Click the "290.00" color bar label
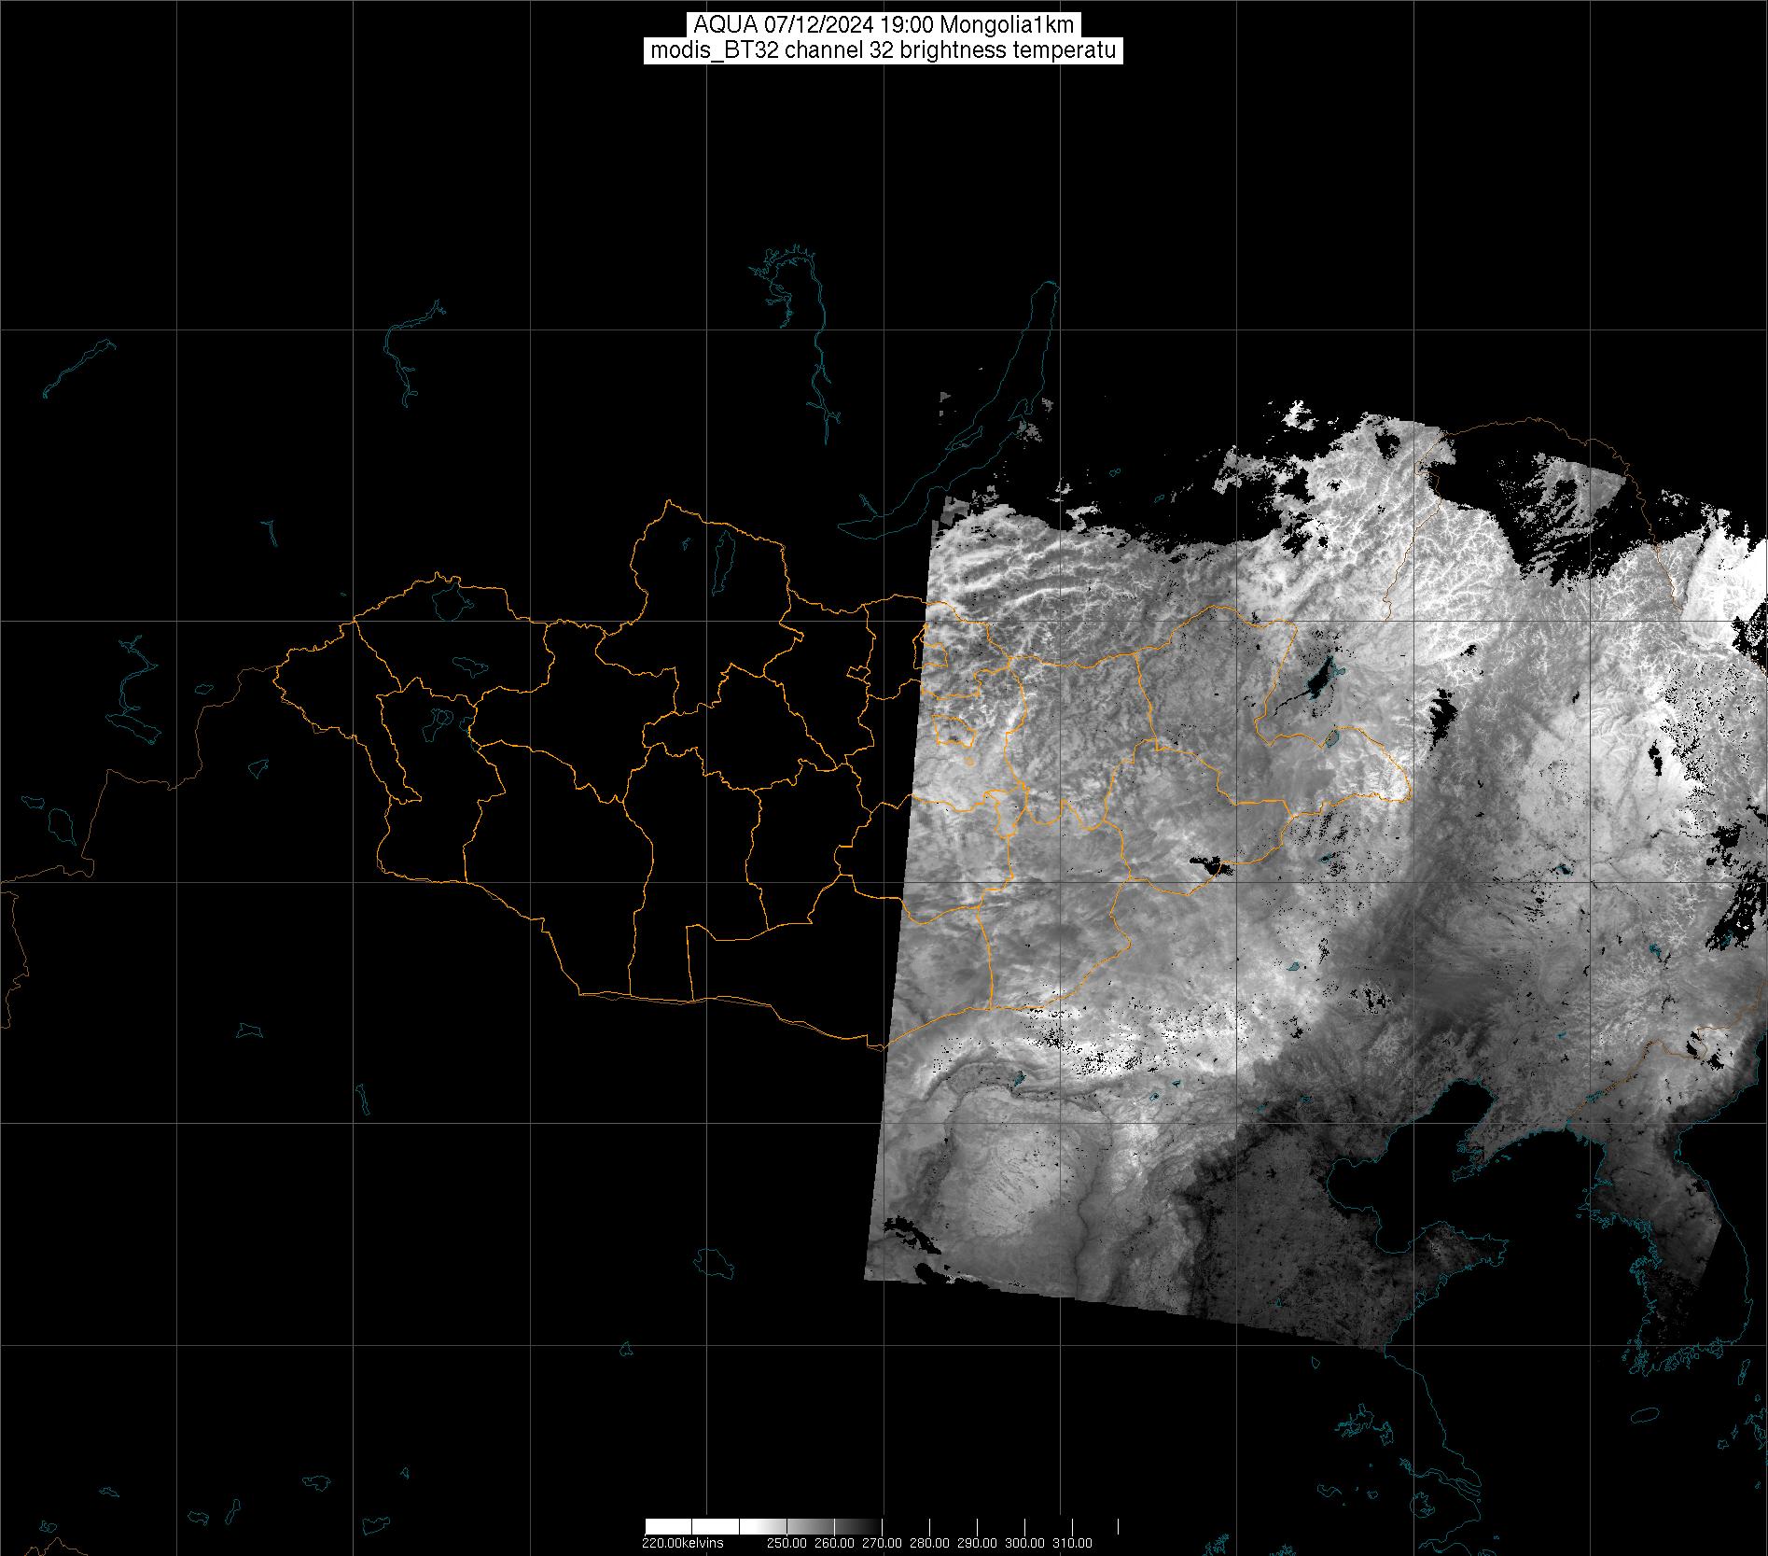Image resolution: width=1768 pixels, height=1556 pixels. point(977,1543)
